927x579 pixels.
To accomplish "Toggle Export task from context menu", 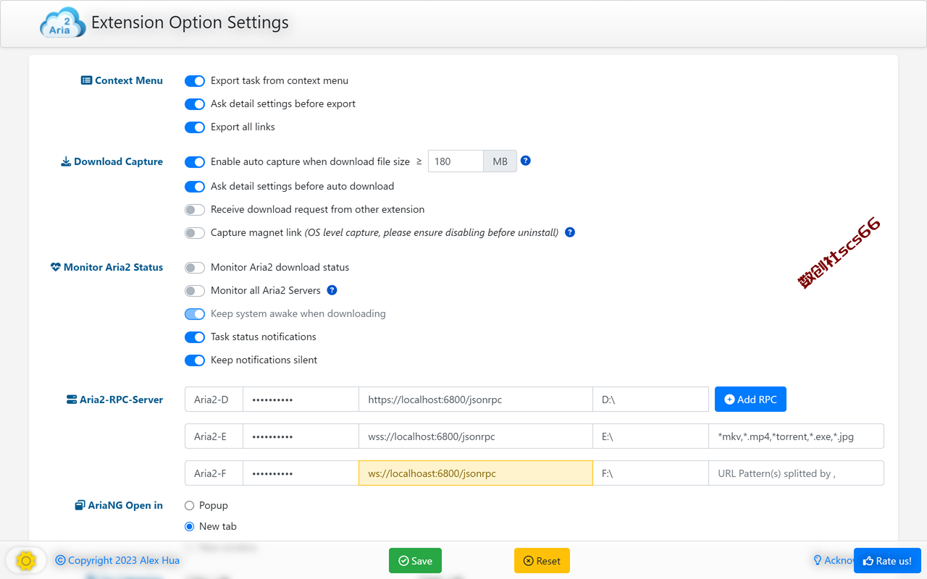I will coord(195,81).
